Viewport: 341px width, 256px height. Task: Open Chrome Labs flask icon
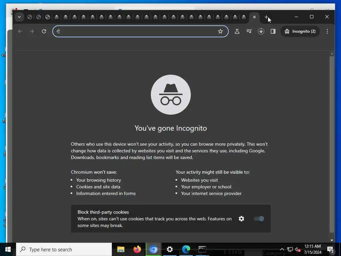point(237,31)
